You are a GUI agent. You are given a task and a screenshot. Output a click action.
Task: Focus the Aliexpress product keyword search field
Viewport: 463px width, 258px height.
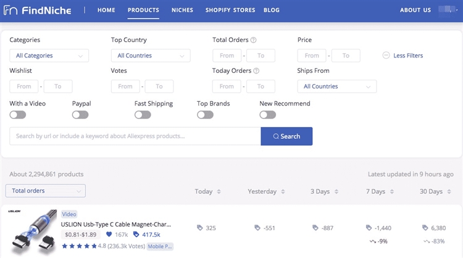point(135,136)
